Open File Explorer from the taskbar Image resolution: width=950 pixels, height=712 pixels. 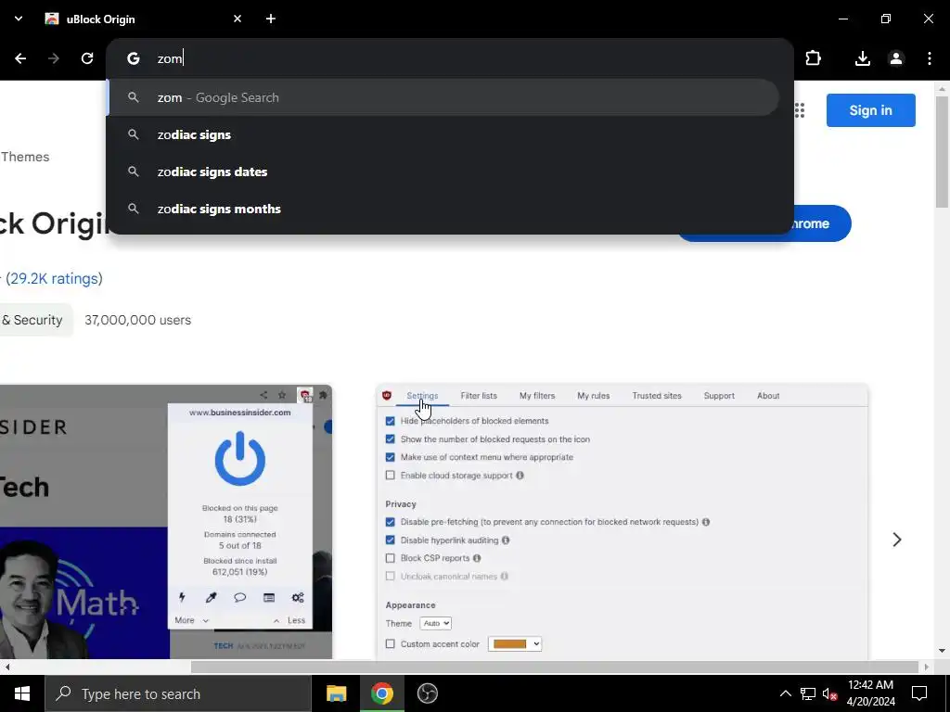pyautogui.click(x=336, y=693)
